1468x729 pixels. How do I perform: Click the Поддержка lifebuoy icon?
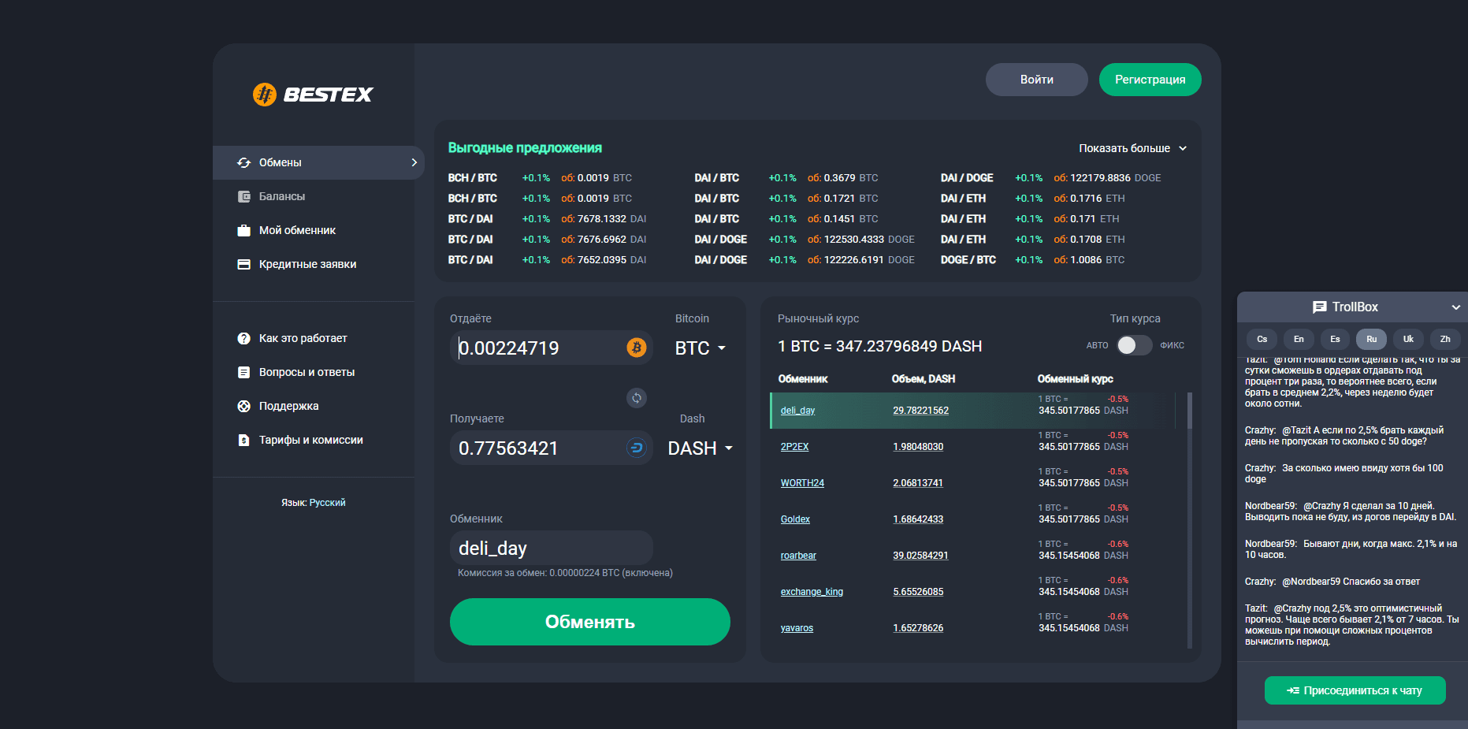(x=244, y=406)
